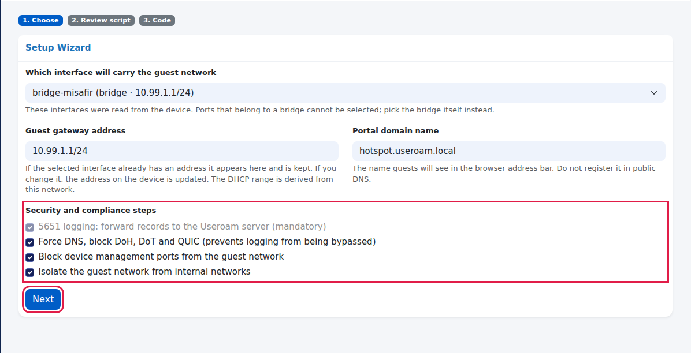Click 'Isolate the guest network' label text
The width and height of the screenshot is (691, 353).
coord(144,272)
